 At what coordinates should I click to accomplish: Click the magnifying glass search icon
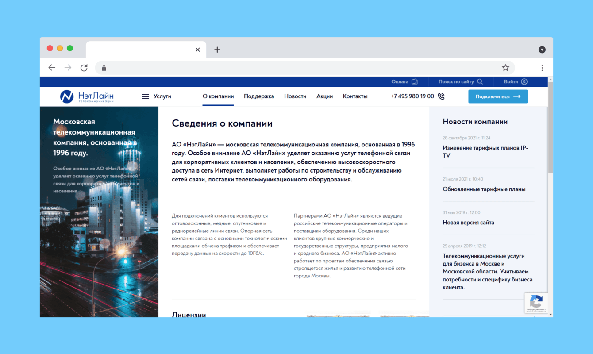pyautogui.click(x=480, y=81)
